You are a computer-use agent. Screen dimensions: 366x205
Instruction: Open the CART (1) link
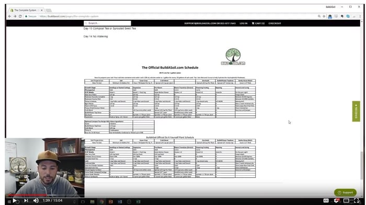(258, 23)
